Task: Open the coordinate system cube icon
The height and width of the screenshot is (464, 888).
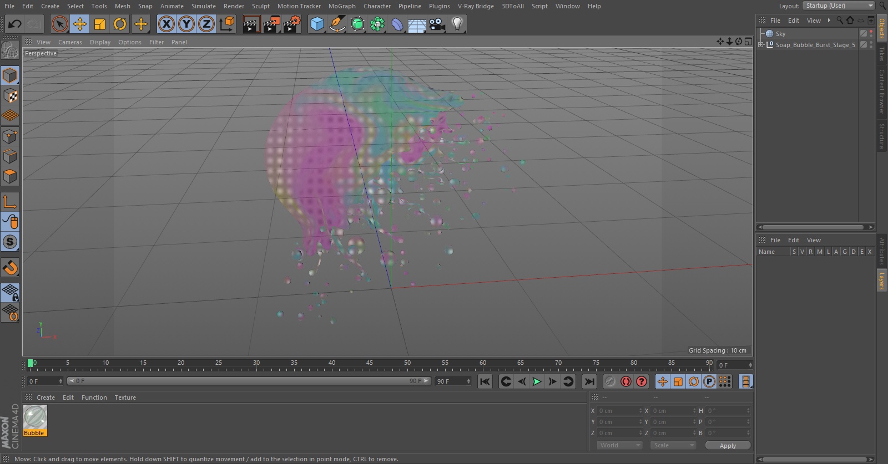Action: [x=227, y=24]
